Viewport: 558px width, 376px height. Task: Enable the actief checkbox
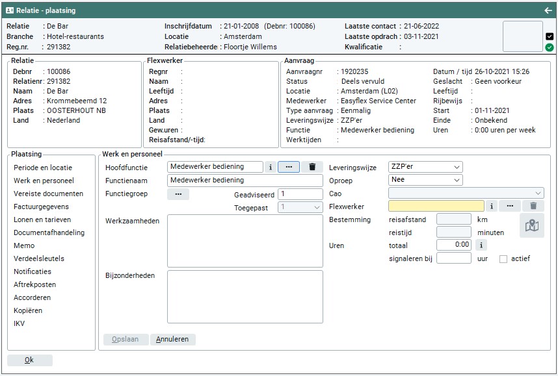(x=503, y=258)
